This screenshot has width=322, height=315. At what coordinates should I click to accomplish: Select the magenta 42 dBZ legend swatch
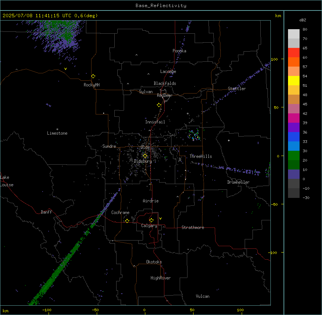click(x=294, y=118)
